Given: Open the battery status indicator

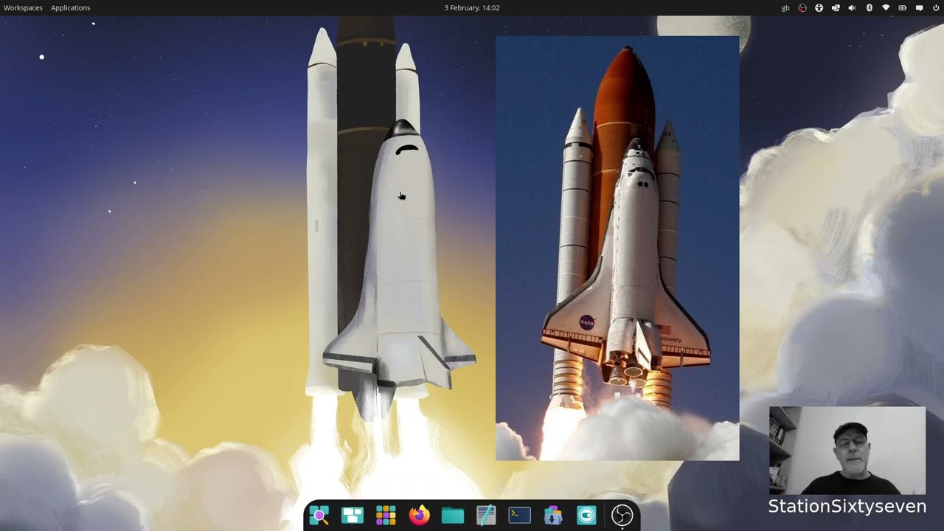Looking at the screenshot, I should coord(903,7).
